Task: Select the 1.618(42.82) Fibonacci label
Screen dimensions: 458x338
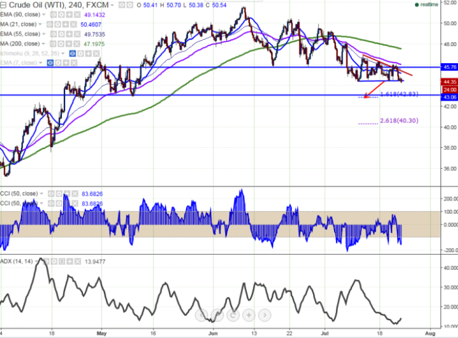Action: click(x=399, y=94)
